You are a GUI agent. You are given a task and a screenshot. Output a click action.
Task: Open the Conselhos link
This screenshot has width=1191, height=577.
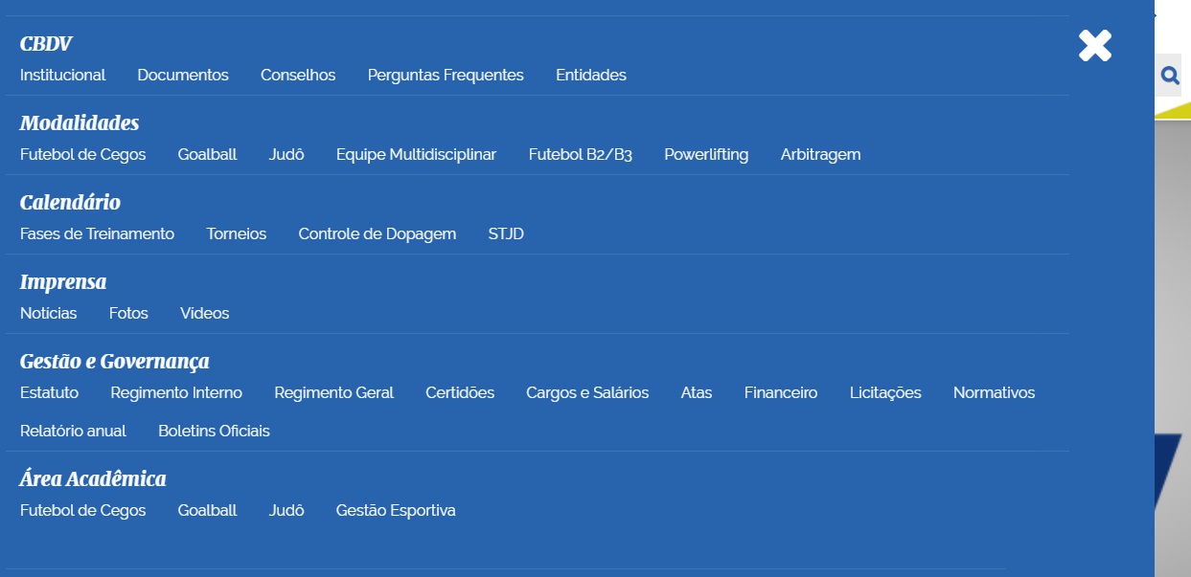(298, 75)
